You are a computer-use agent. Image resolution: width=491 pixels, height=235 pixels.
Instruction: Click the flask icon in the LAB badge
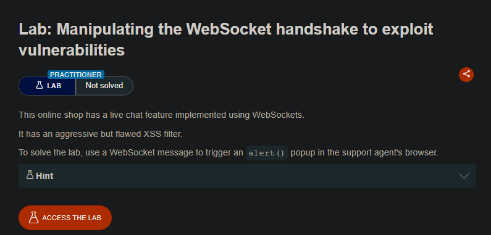click(39, 85)
